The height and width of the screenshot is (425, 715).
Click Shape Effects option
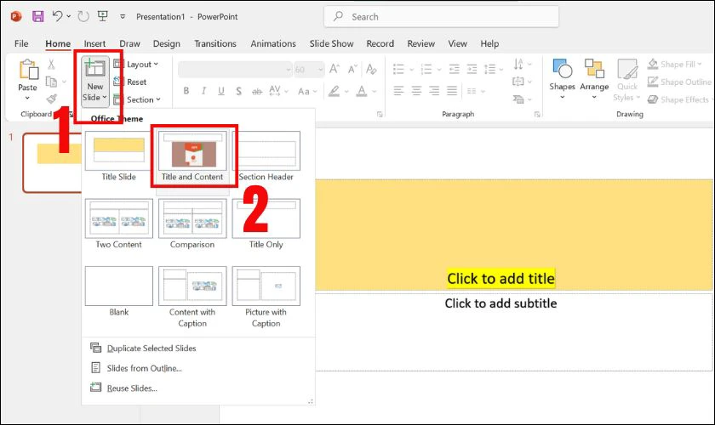point(678,99)
